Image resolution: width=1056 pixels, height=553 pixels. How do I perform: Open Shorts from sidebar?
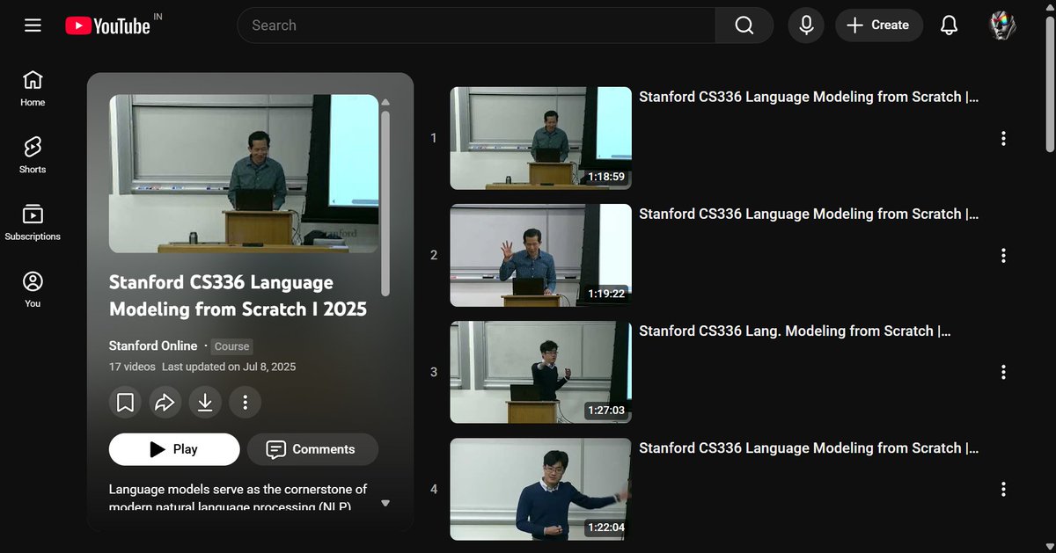click(33, 156)
